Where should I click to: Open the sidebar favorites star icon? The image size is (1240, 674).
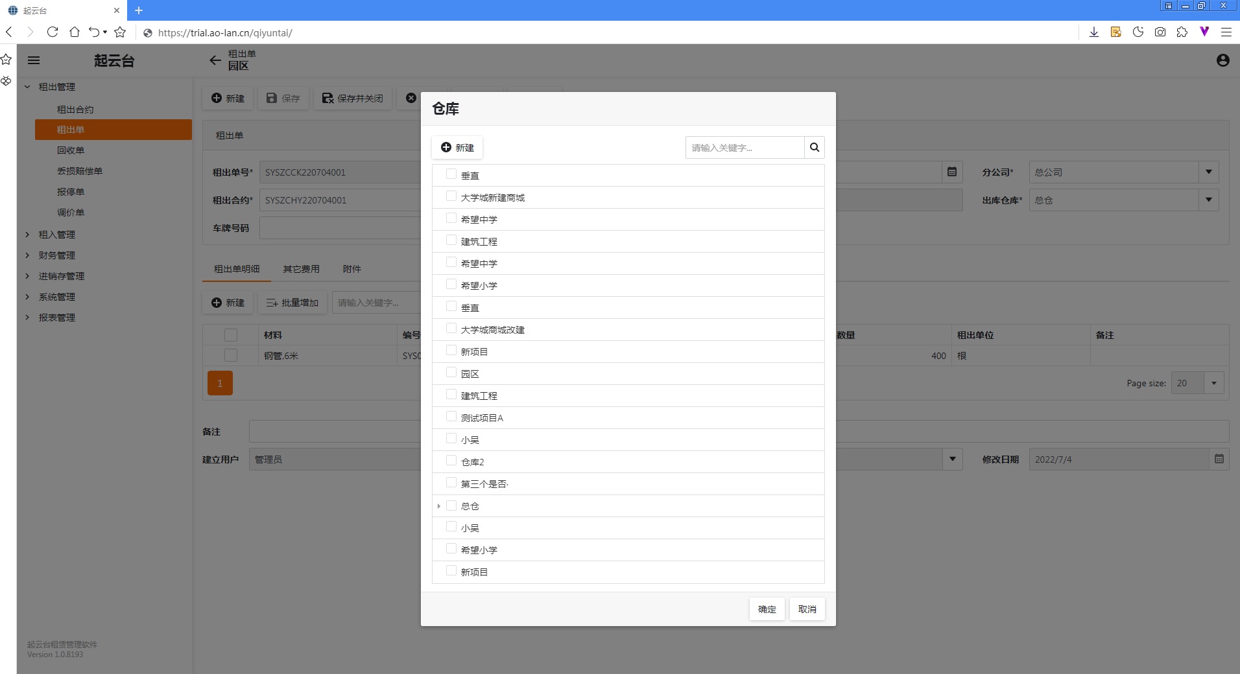6,60
